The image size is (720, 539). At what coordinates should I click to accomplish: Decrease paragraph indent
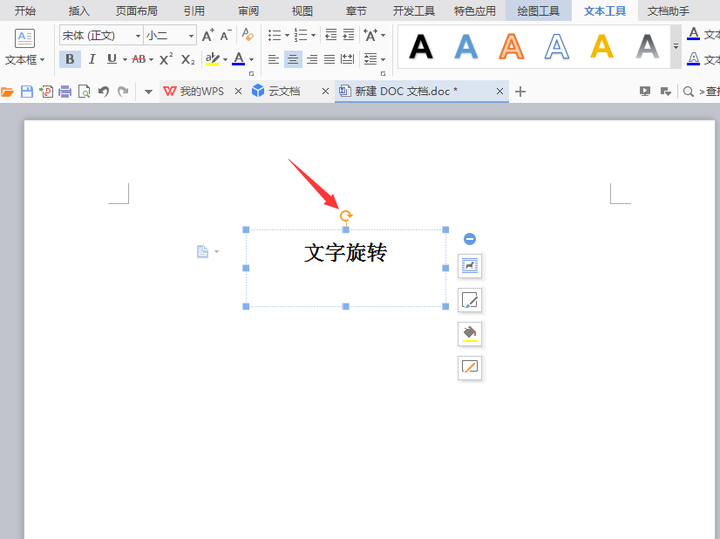(x=330, y=35)
